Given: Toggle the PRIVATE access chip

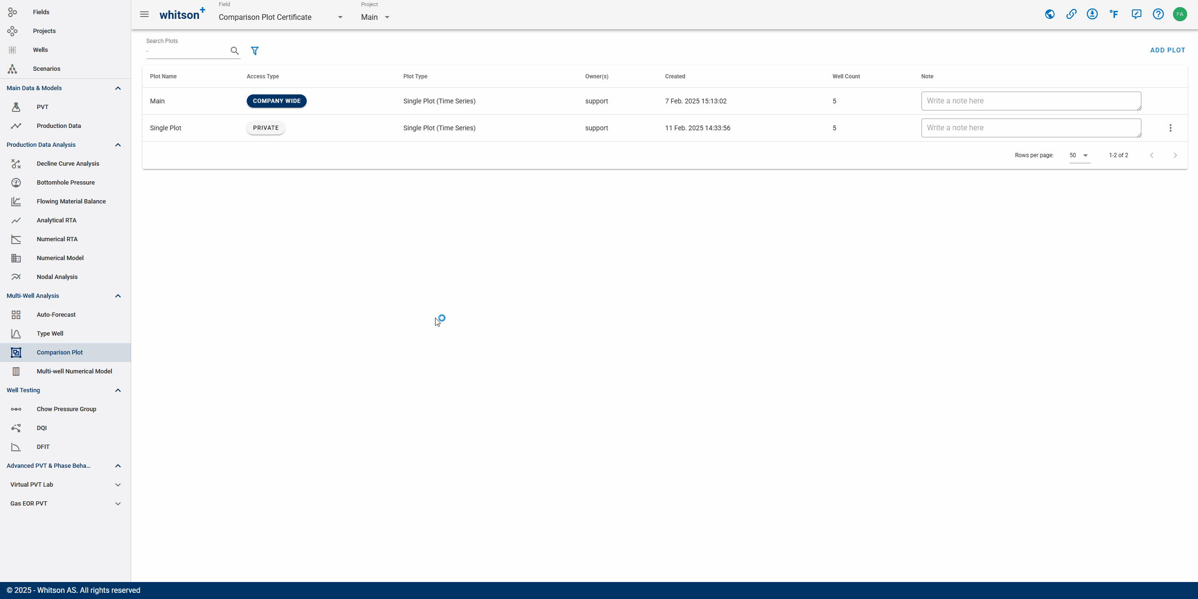Looking at the screenshot, I should (266, 128).
